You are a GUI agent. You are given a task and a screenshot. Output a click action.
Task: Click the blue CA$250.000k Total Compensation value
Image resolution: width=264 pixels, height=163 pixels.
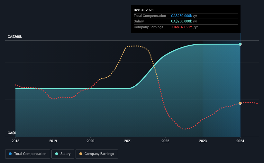point(181,16)
